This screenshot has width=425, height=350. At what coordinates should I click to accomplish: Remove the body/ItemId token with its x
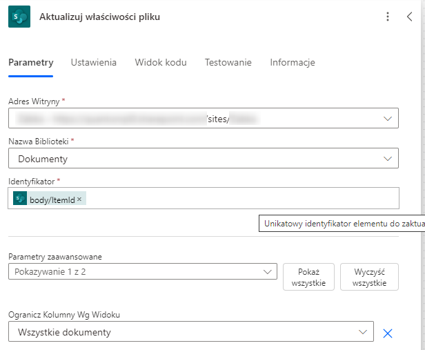point(79,200)
